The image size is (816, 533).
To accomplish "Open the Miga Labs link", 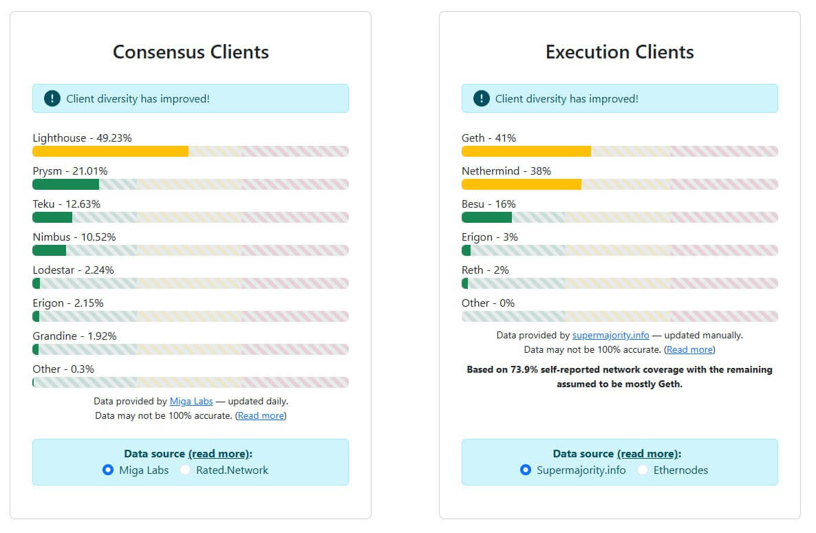I will coord(191,401).
